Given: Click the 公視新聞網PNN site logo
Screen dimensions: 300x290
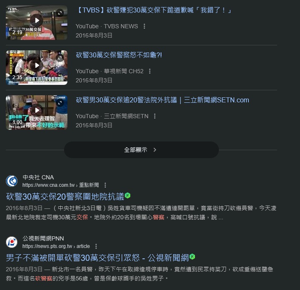Looking at the screenshot, I should [12, 242].
